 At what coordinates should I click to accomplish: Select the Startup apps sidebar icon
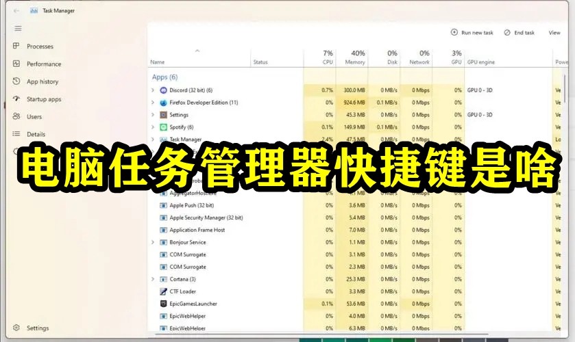(16, 98)
